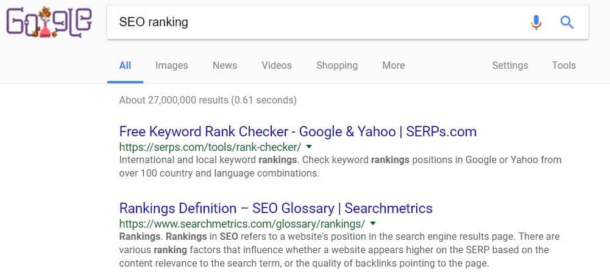Click the blue magnifying glass search icon

567,23
